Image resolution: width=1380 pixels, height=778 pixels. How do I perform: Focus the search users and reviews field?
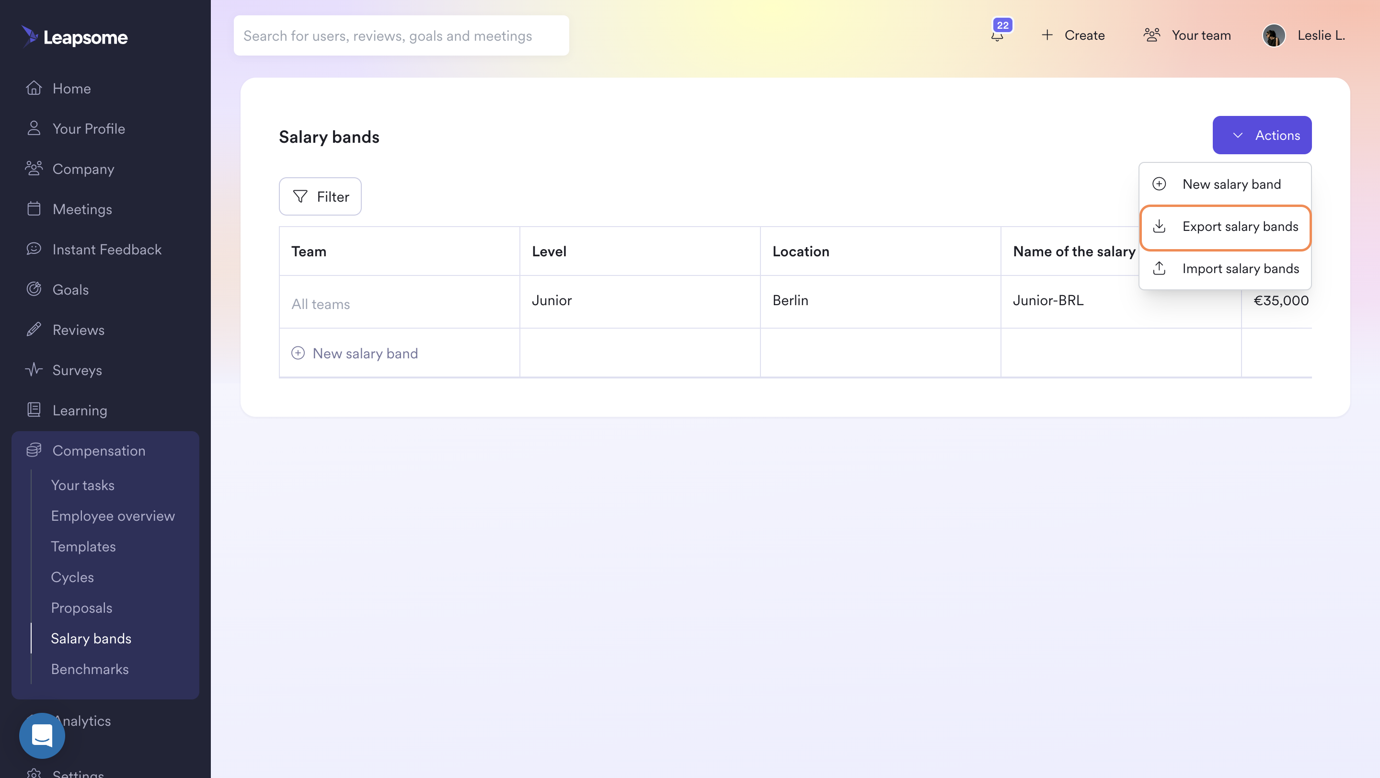[x=401, y=35]
